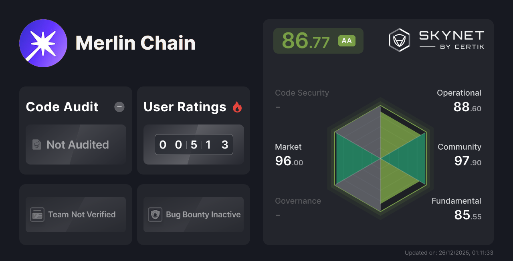Select the ID card icon for Team Not Verified
Viewport: 513px width, 261px height.
pos(37,215)
